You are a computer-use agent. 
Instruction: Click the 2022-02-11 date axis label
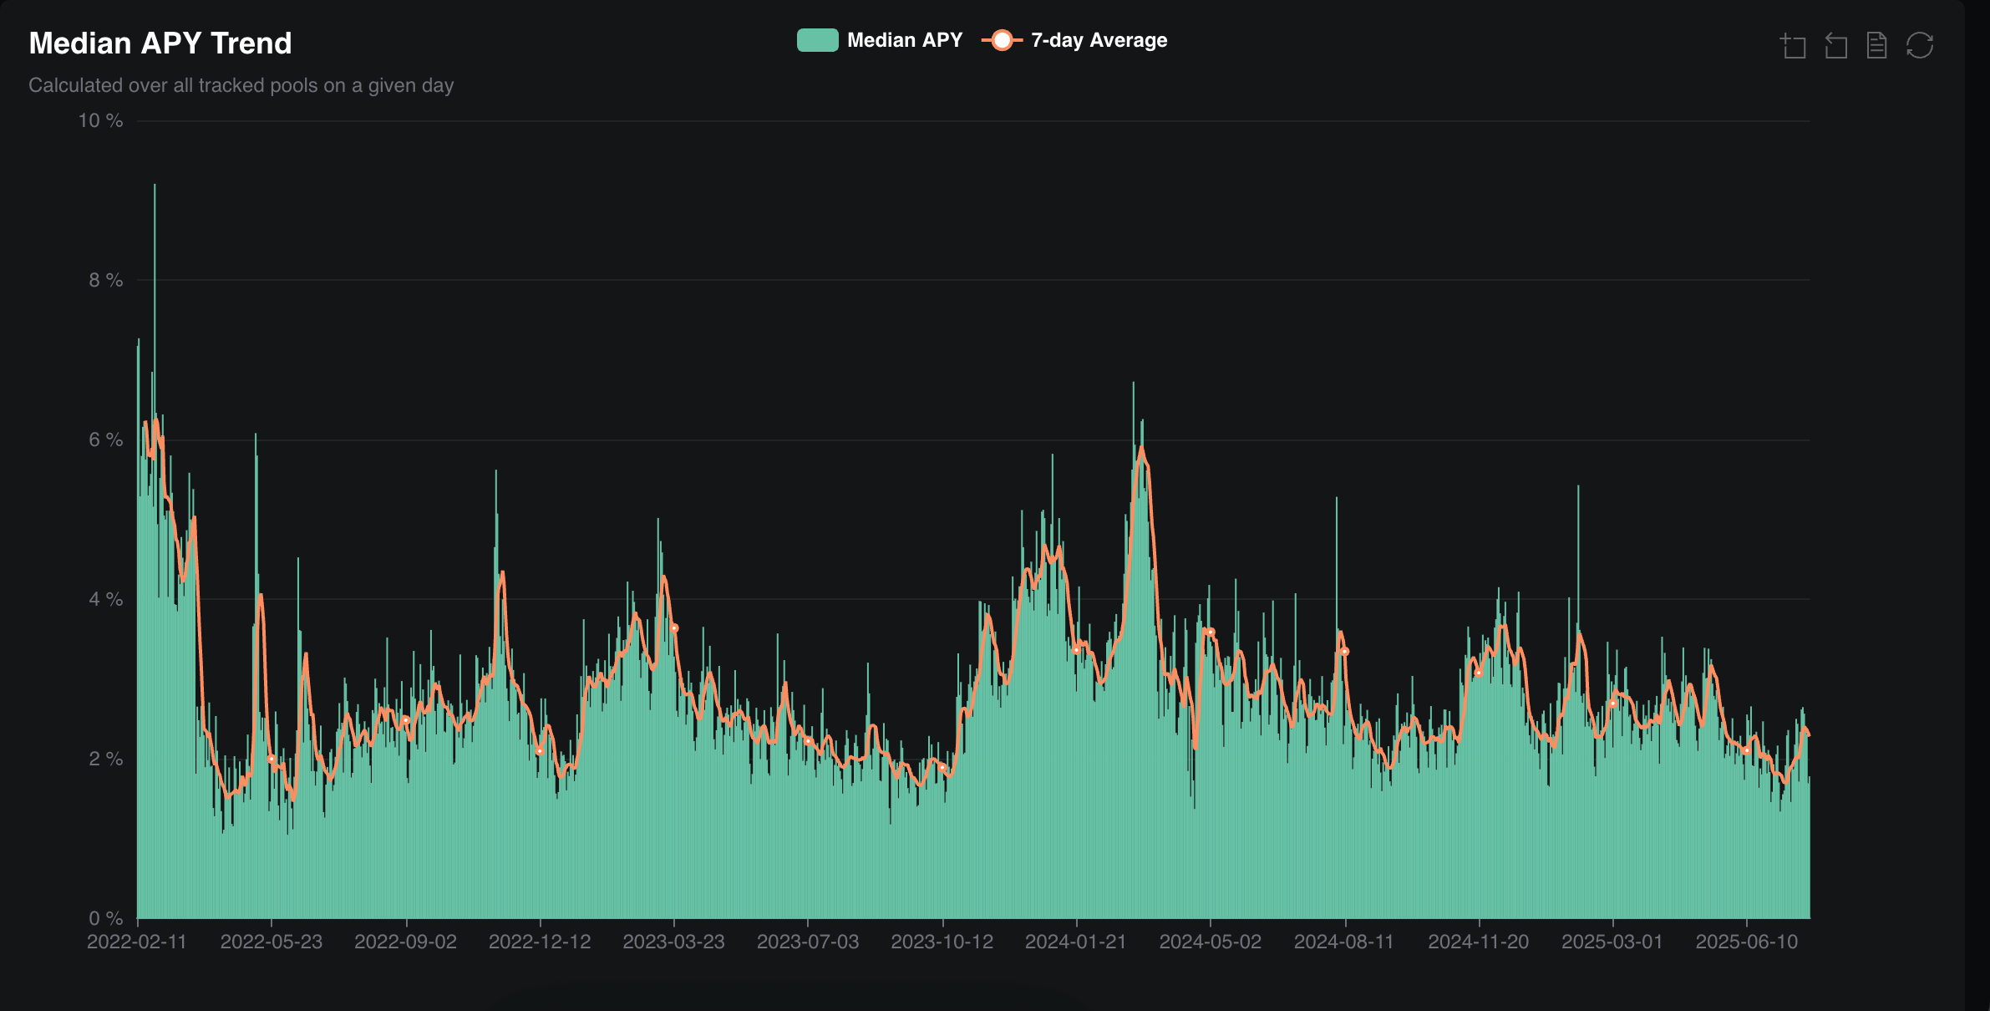[137, 942]
